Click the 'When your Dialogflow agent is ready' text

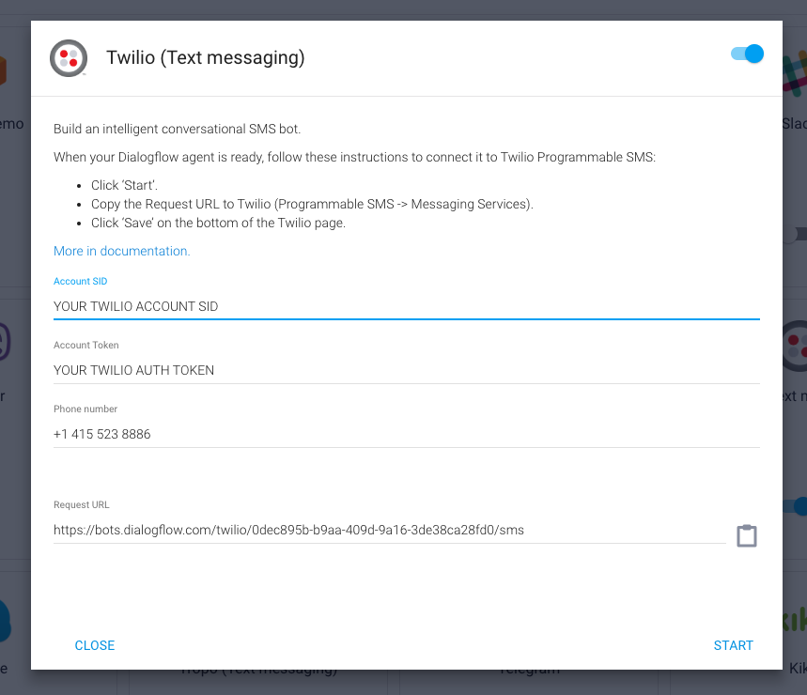pyautogui.click(x=354, y=158)
